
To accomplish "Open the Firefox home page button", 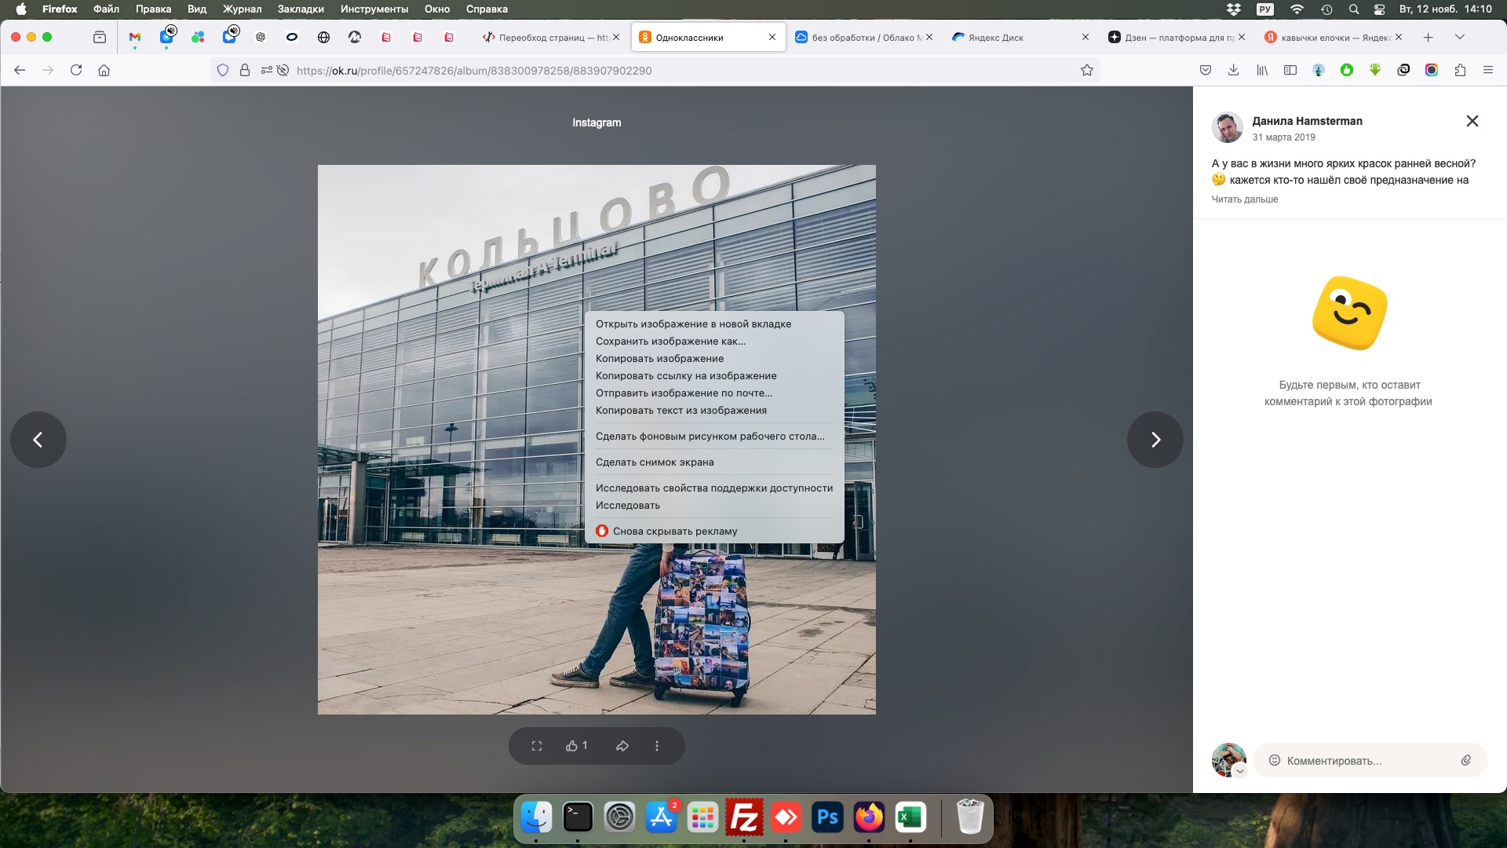I will pyautogui.click(x=104, y=70).
